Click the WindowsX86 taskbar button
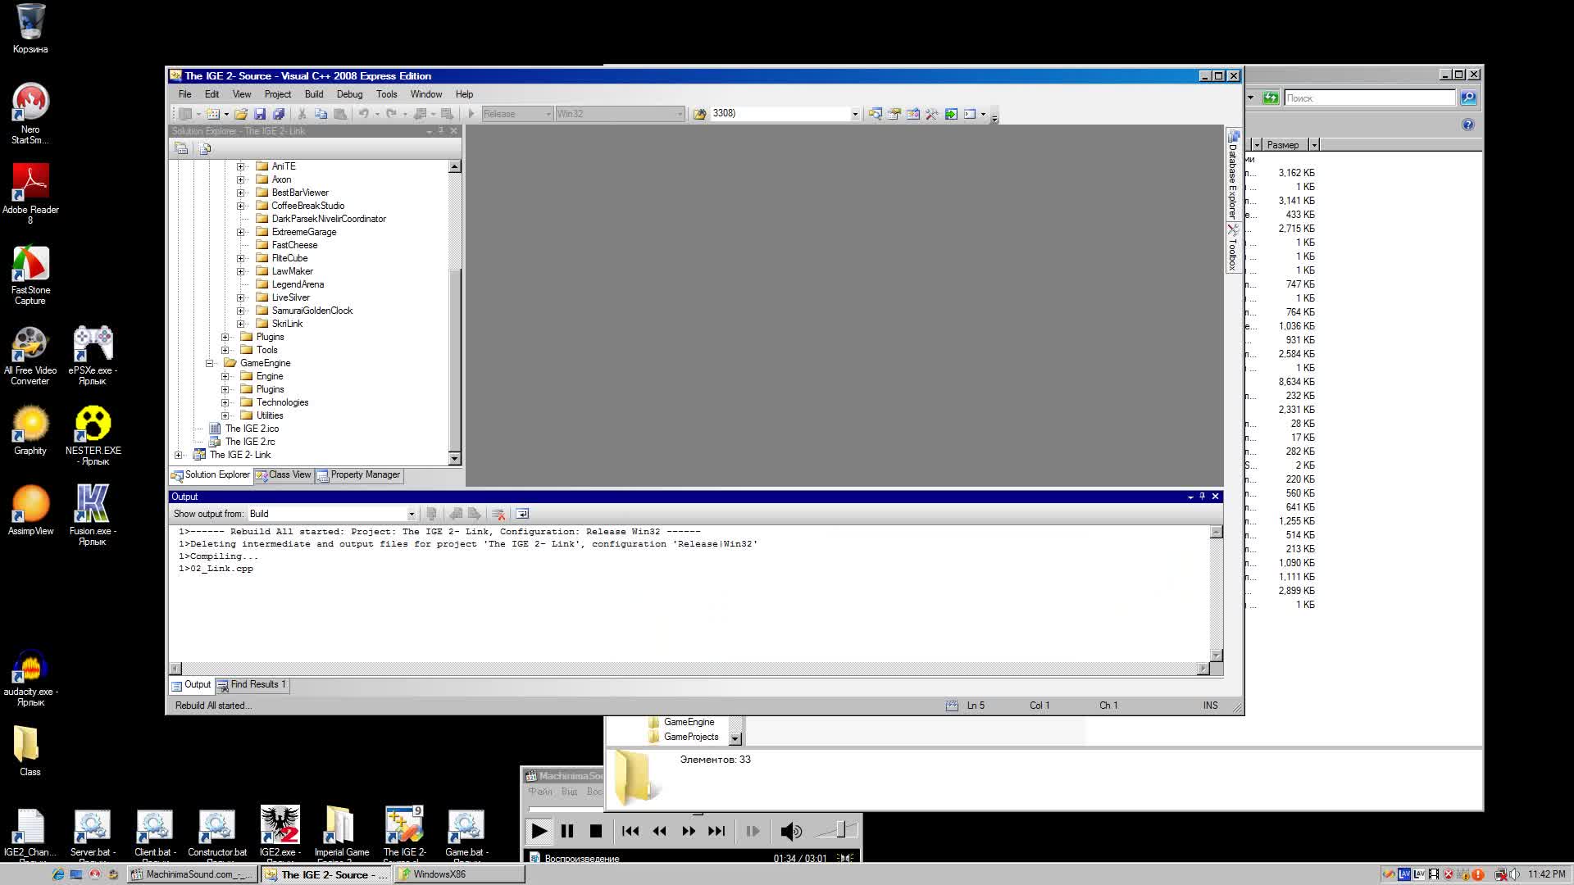 coord(459,874)
